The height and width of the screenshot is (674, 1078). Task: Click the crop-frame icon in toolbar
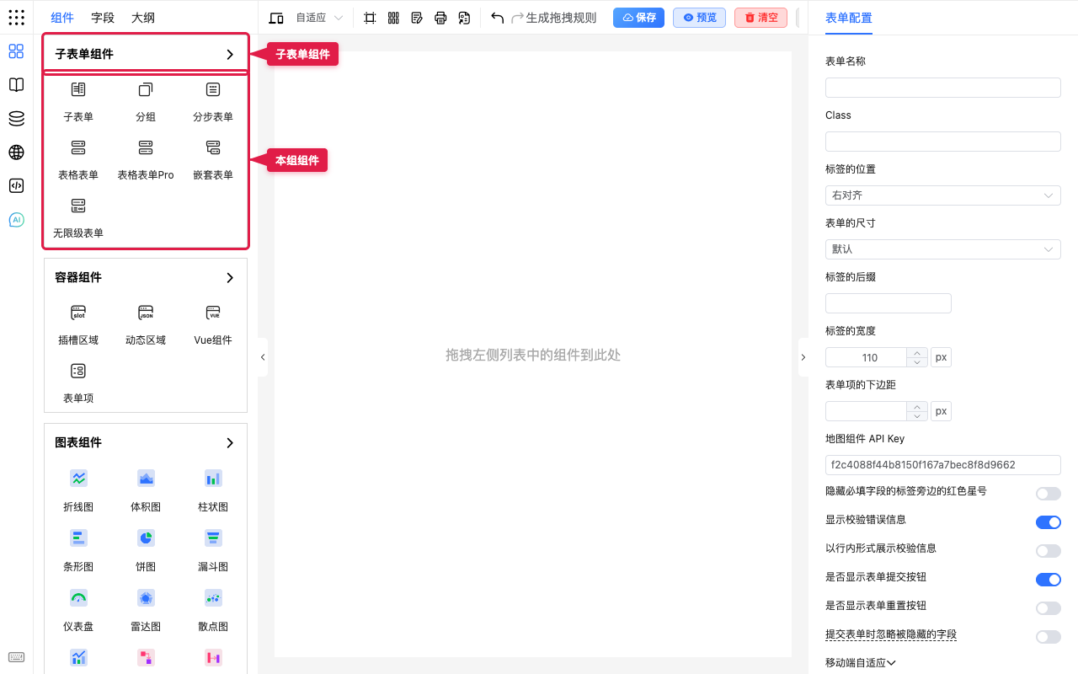(370, 18)
